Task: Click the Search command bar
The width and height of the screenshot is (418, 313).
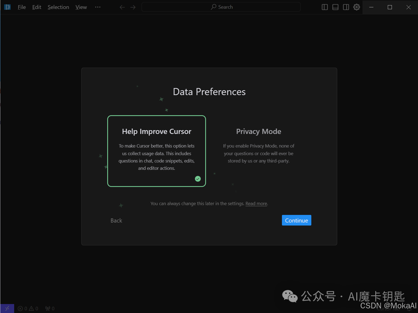Action: (x=221, y=7)
